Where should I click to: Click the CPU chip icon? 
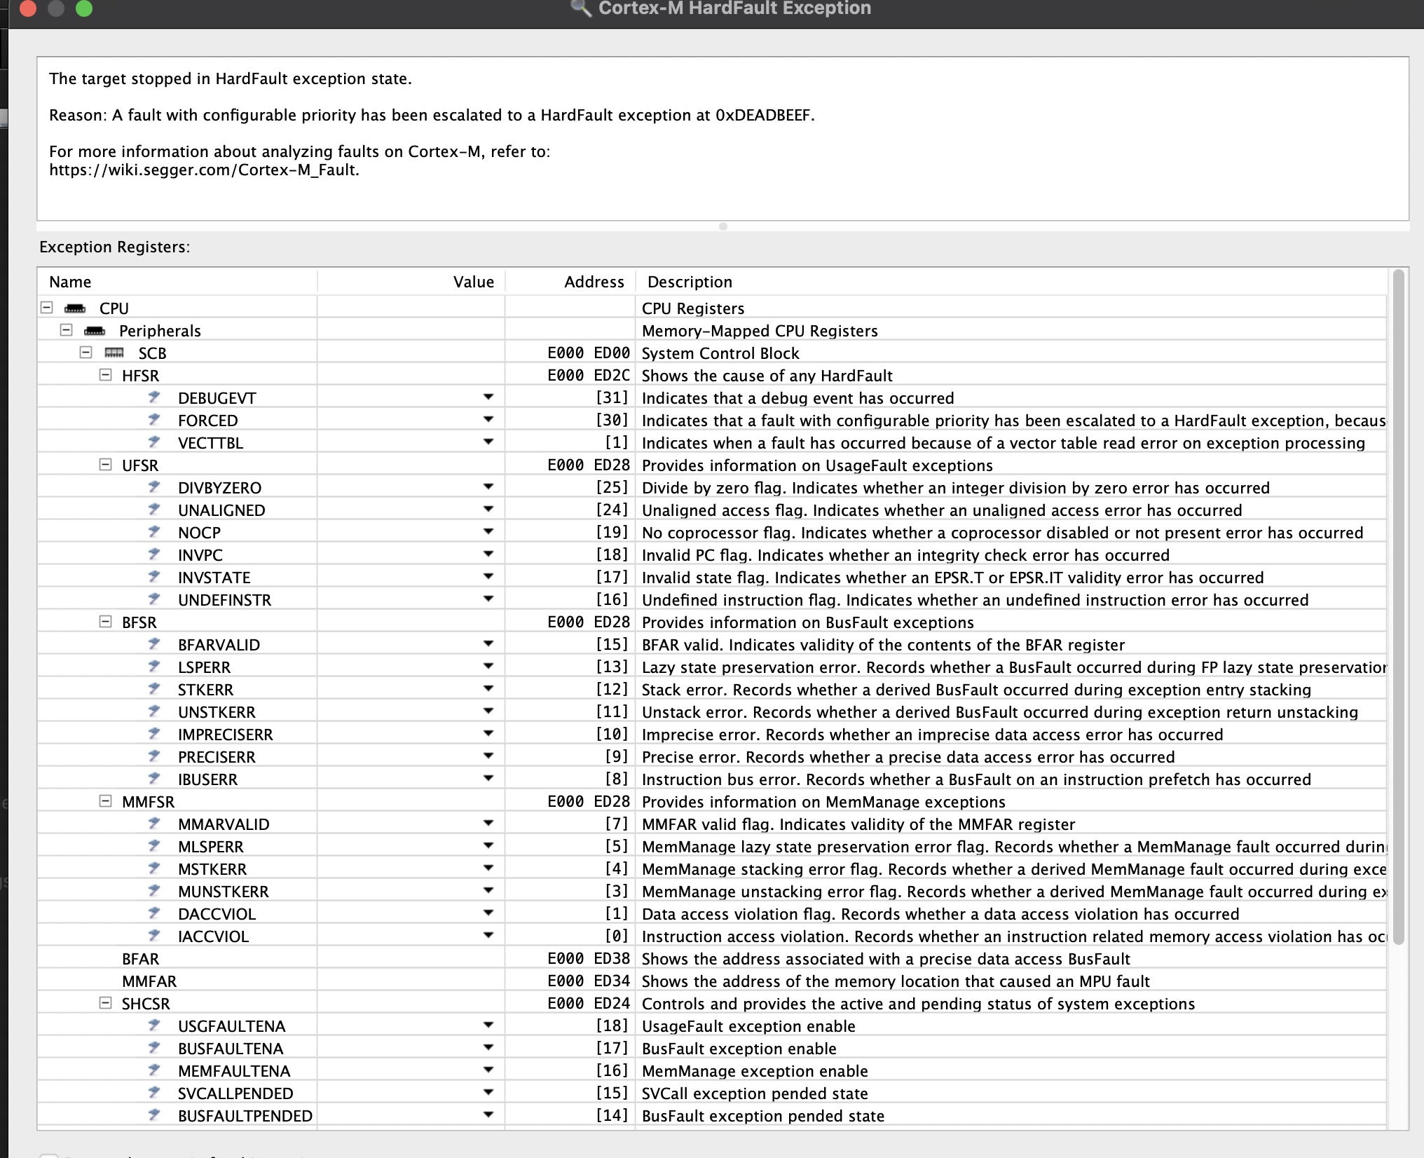pos(75,308)
